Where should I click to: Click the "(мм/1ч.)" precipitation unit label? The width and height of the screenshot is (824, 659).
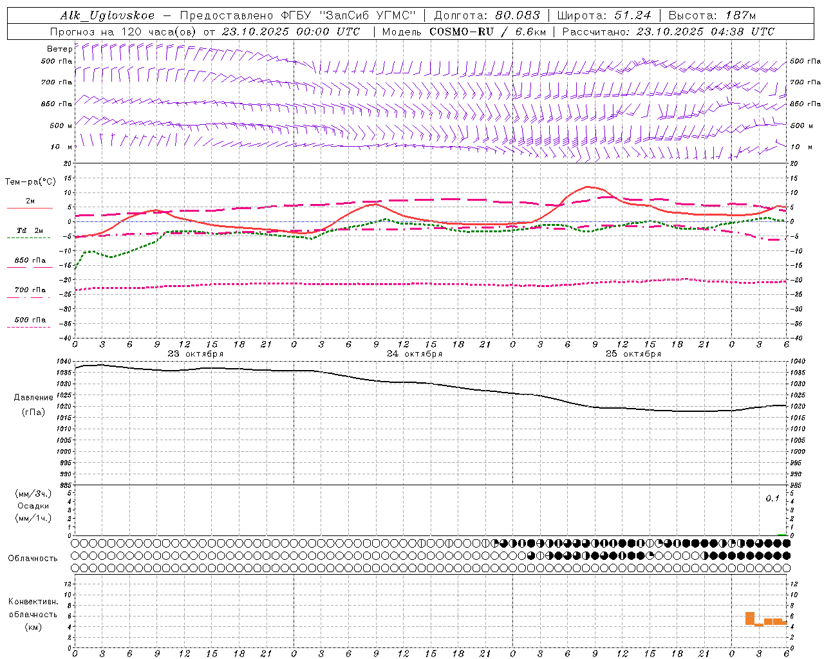tap(33, 518)
